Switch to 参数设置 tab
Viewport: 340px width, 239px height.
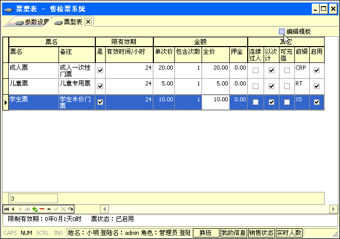pyautogui.click(x=33, y=22)
